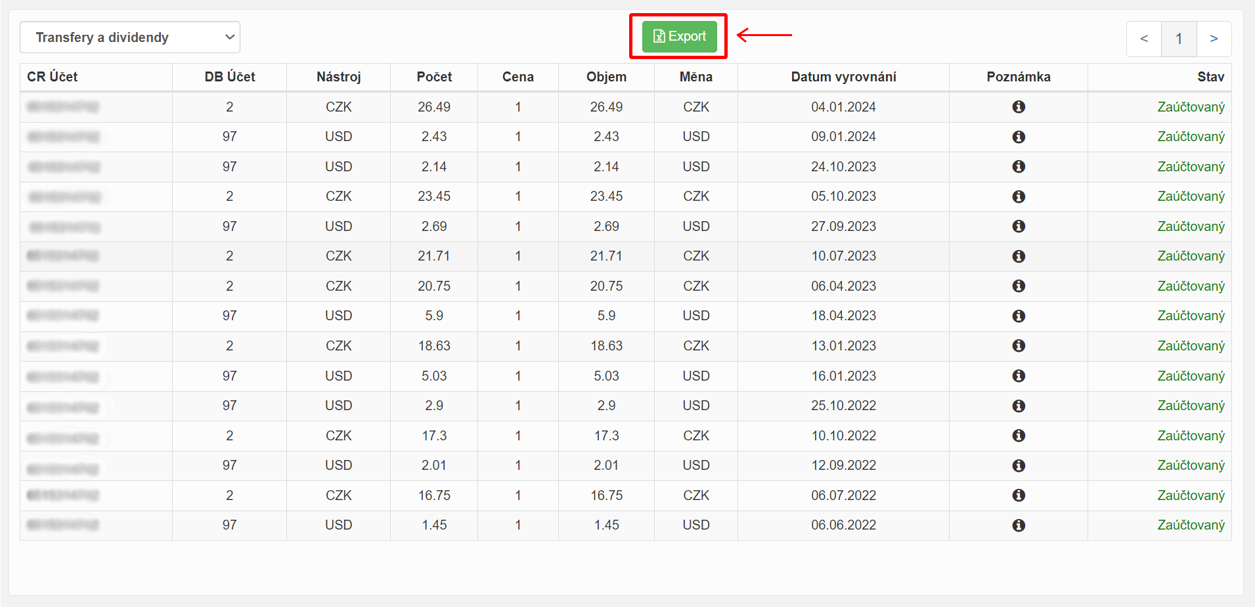Click Počet value 26.49
The width and height of the screenshot is (1255, 607).
434,107
